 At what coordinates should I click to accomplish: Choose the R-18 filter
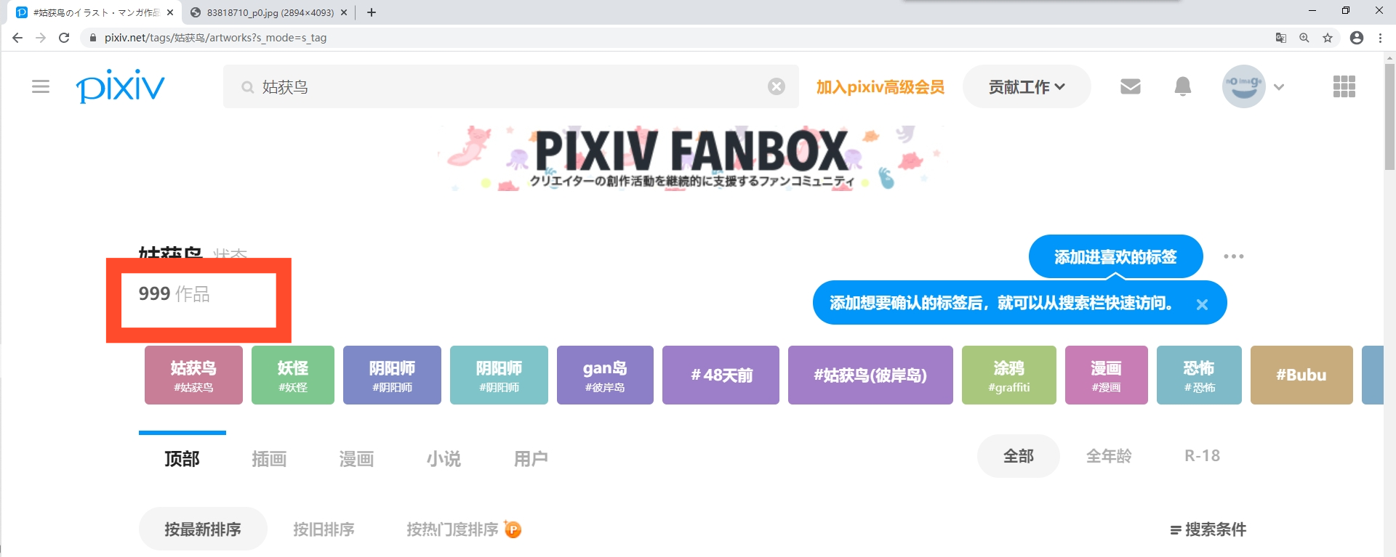[1202, 456]
